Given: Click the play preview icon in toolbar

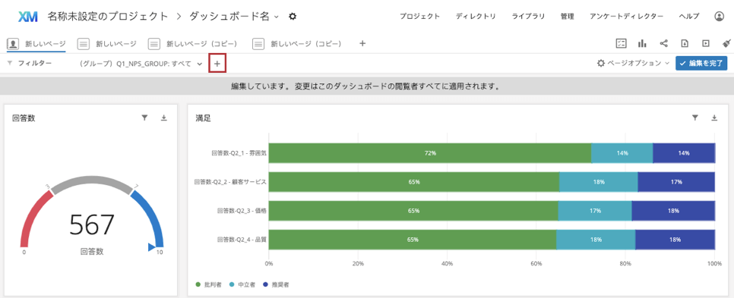Looking at the screenshot, I should (705, 43).
